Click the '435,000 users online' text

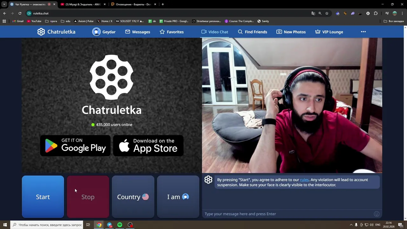tap(114, 125)
